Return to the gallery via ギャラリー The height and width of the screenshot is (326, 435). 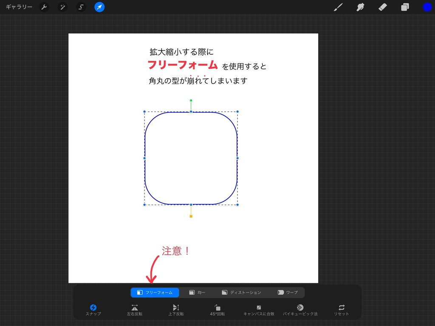point(19,7)
